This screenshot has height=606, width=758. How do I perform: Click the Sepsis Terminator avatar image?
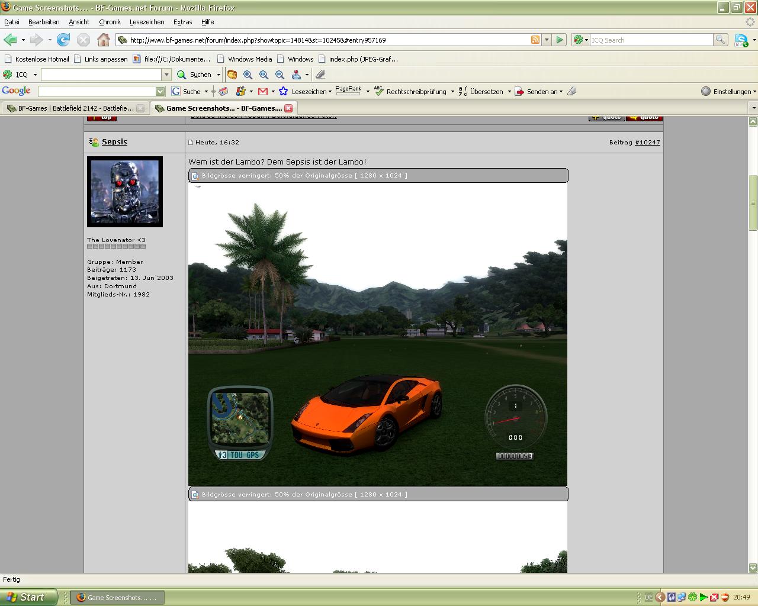point(125,192)
